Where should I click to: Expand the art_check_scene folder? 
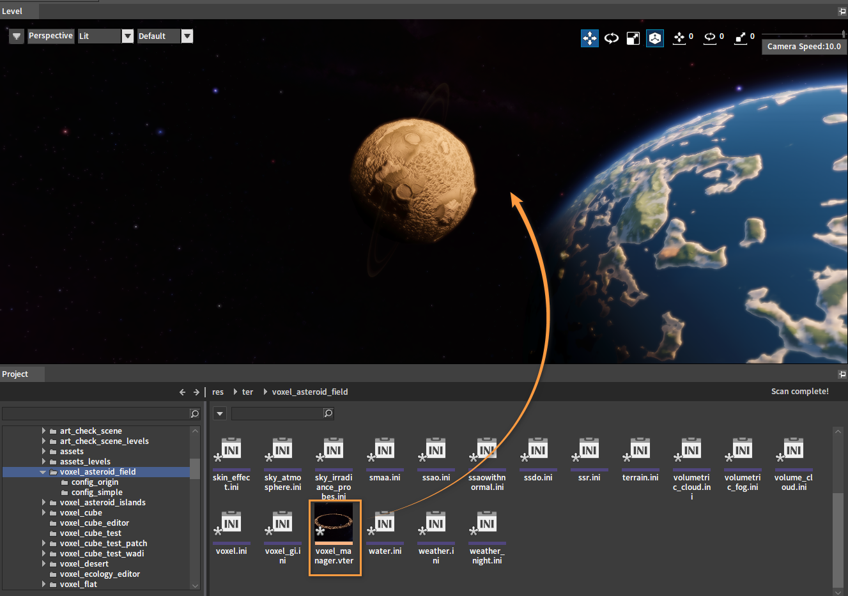click(x=43, y=431)
